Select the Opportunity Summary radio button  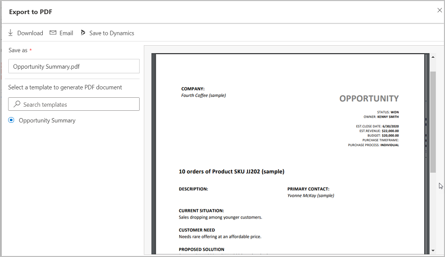11,120
